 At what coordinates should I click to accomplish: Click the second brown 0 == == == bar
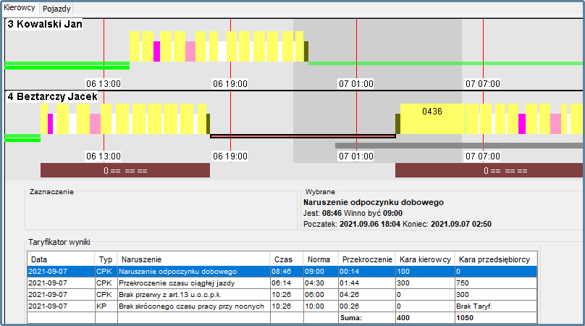pos(490,171)
